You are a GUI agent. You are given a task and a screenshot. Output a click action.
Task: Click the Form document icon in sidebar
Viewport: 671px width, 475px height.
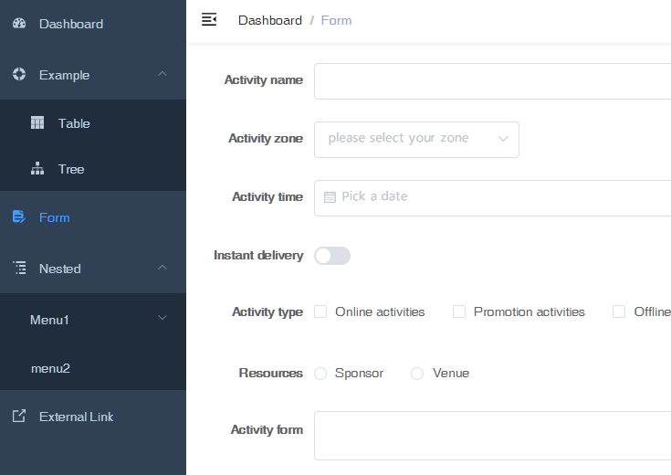click(x=19, y=216)
